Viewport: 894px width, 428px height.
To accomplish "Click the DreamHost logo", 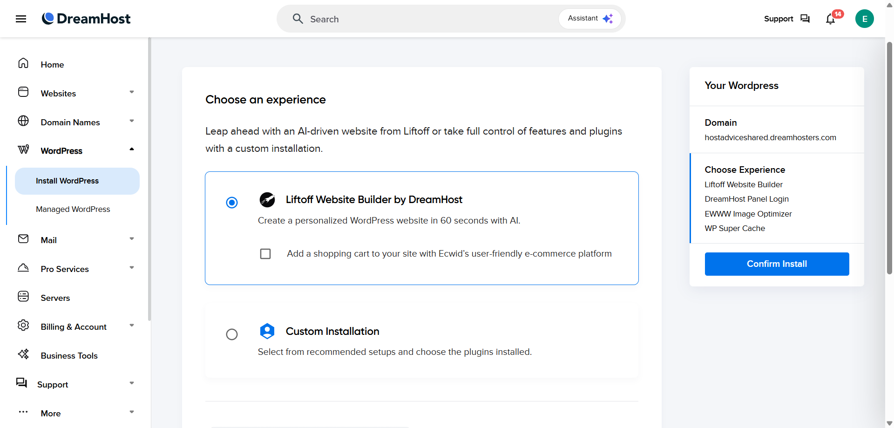I will [86, 19].
